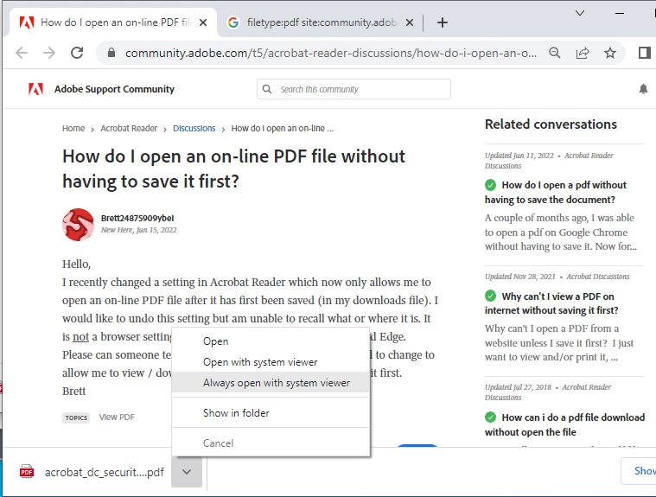Click Brett24875909ybel's avatar image
656x497 pixels.
(x=79, y=225)
